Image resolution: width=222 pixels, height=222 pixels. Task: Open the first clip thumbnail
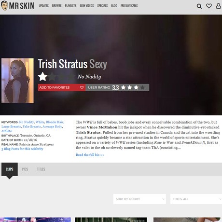(x=35, y=220)
